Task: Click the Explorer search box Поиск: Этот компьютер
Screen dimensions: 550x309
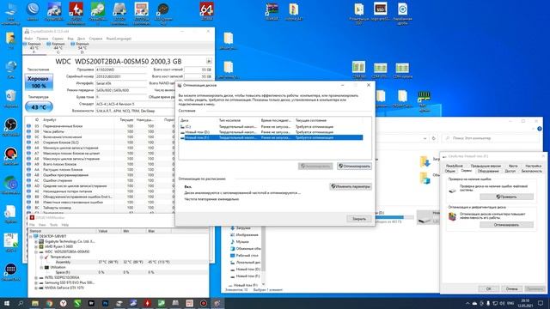Action: click(491, 138)
